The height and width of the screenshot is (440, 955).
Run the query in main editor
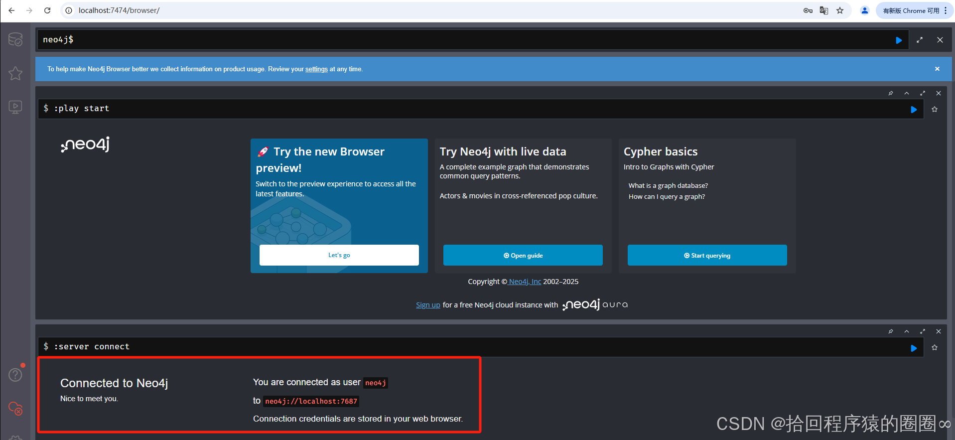coord(899,40)
